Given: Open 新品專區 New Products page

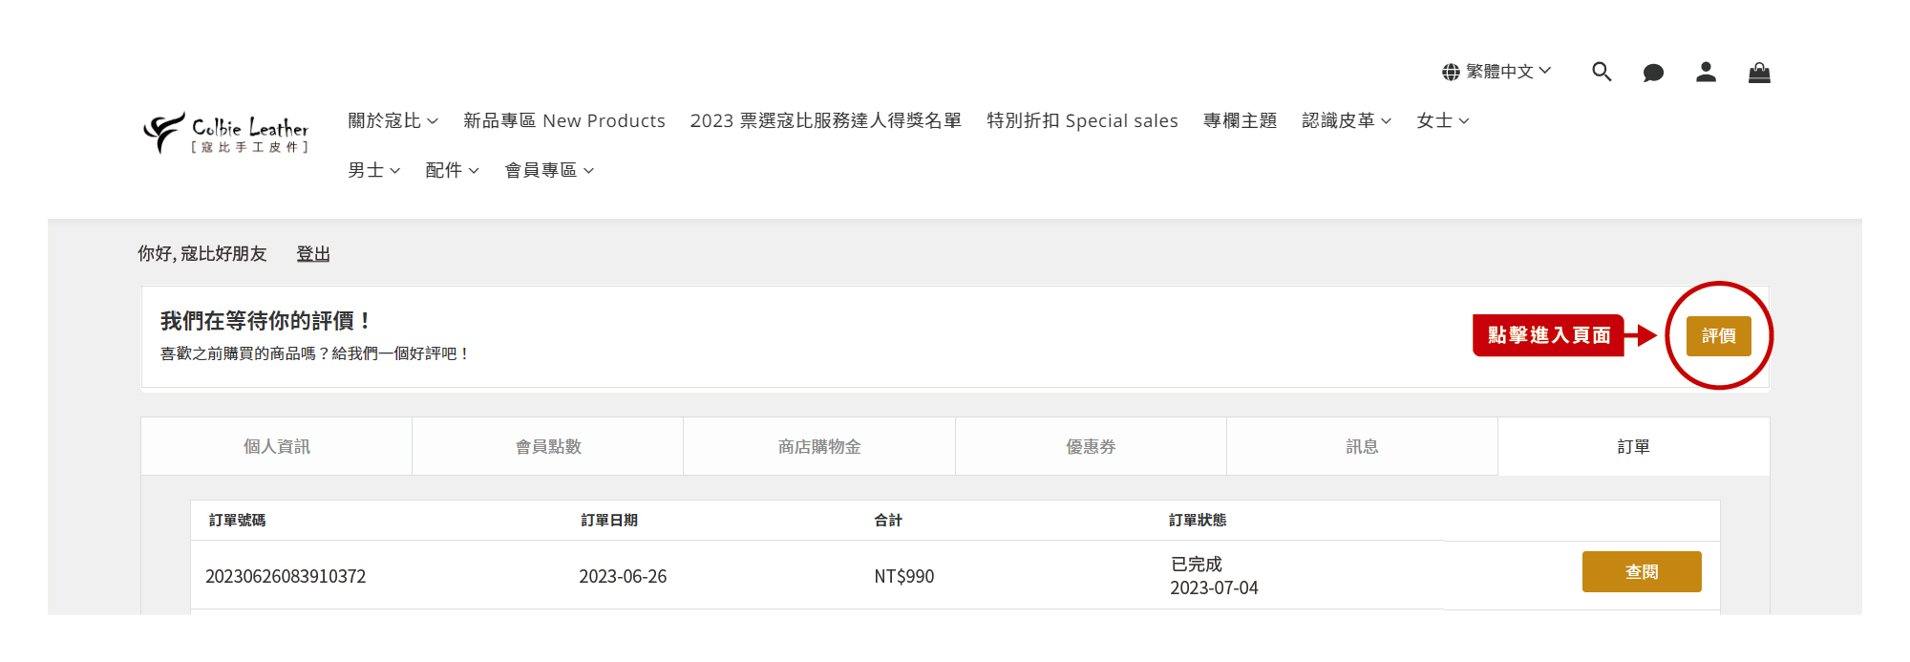Looking at the screenshot, I should click(x=563, y=120).
